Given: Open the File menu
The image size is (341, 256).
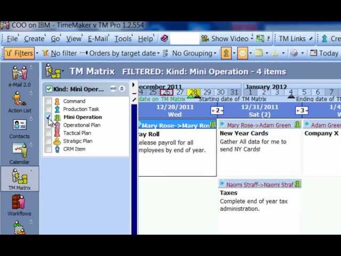Looking at the screenshot, I should pos(12,39).
